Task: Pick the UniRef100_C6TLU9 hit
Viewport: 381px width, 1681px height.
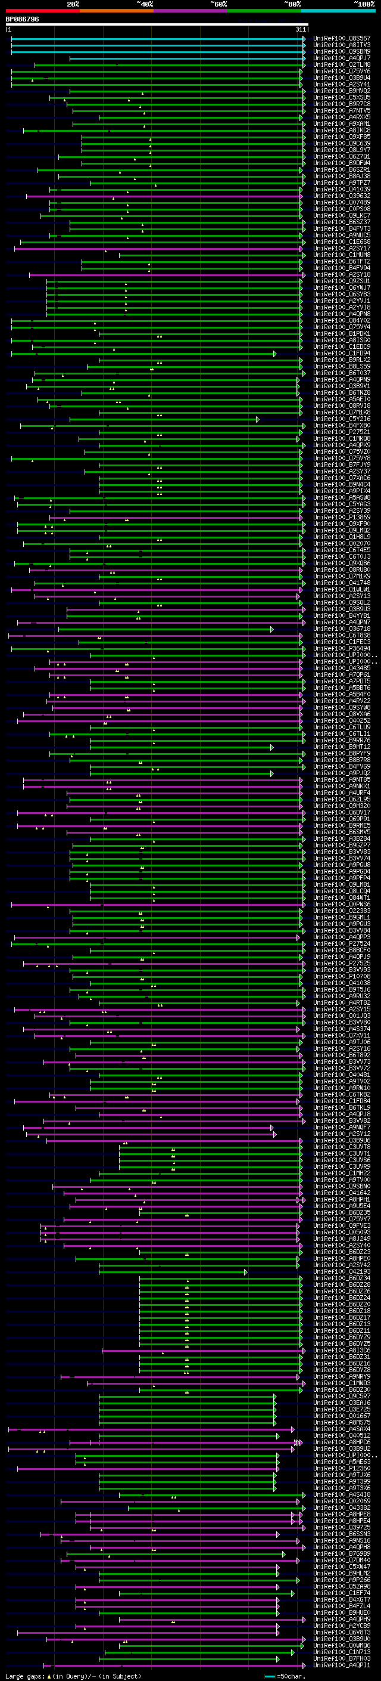Action: [341, 727]
